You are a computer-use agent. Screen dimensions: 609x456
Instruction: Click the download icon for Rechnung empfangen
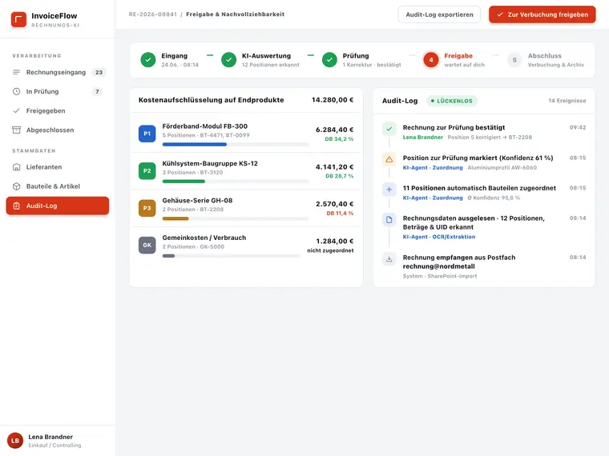(389, 259)
